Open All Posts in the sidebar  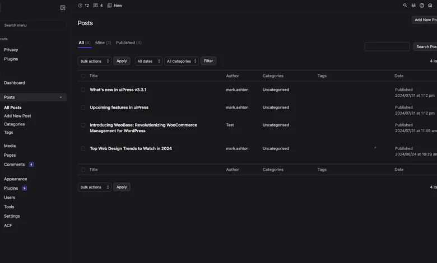point(12,107)
